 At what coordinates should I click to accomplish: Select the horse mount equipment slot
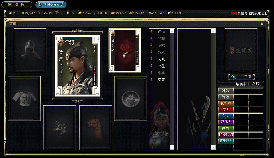(x=96, y=128)
